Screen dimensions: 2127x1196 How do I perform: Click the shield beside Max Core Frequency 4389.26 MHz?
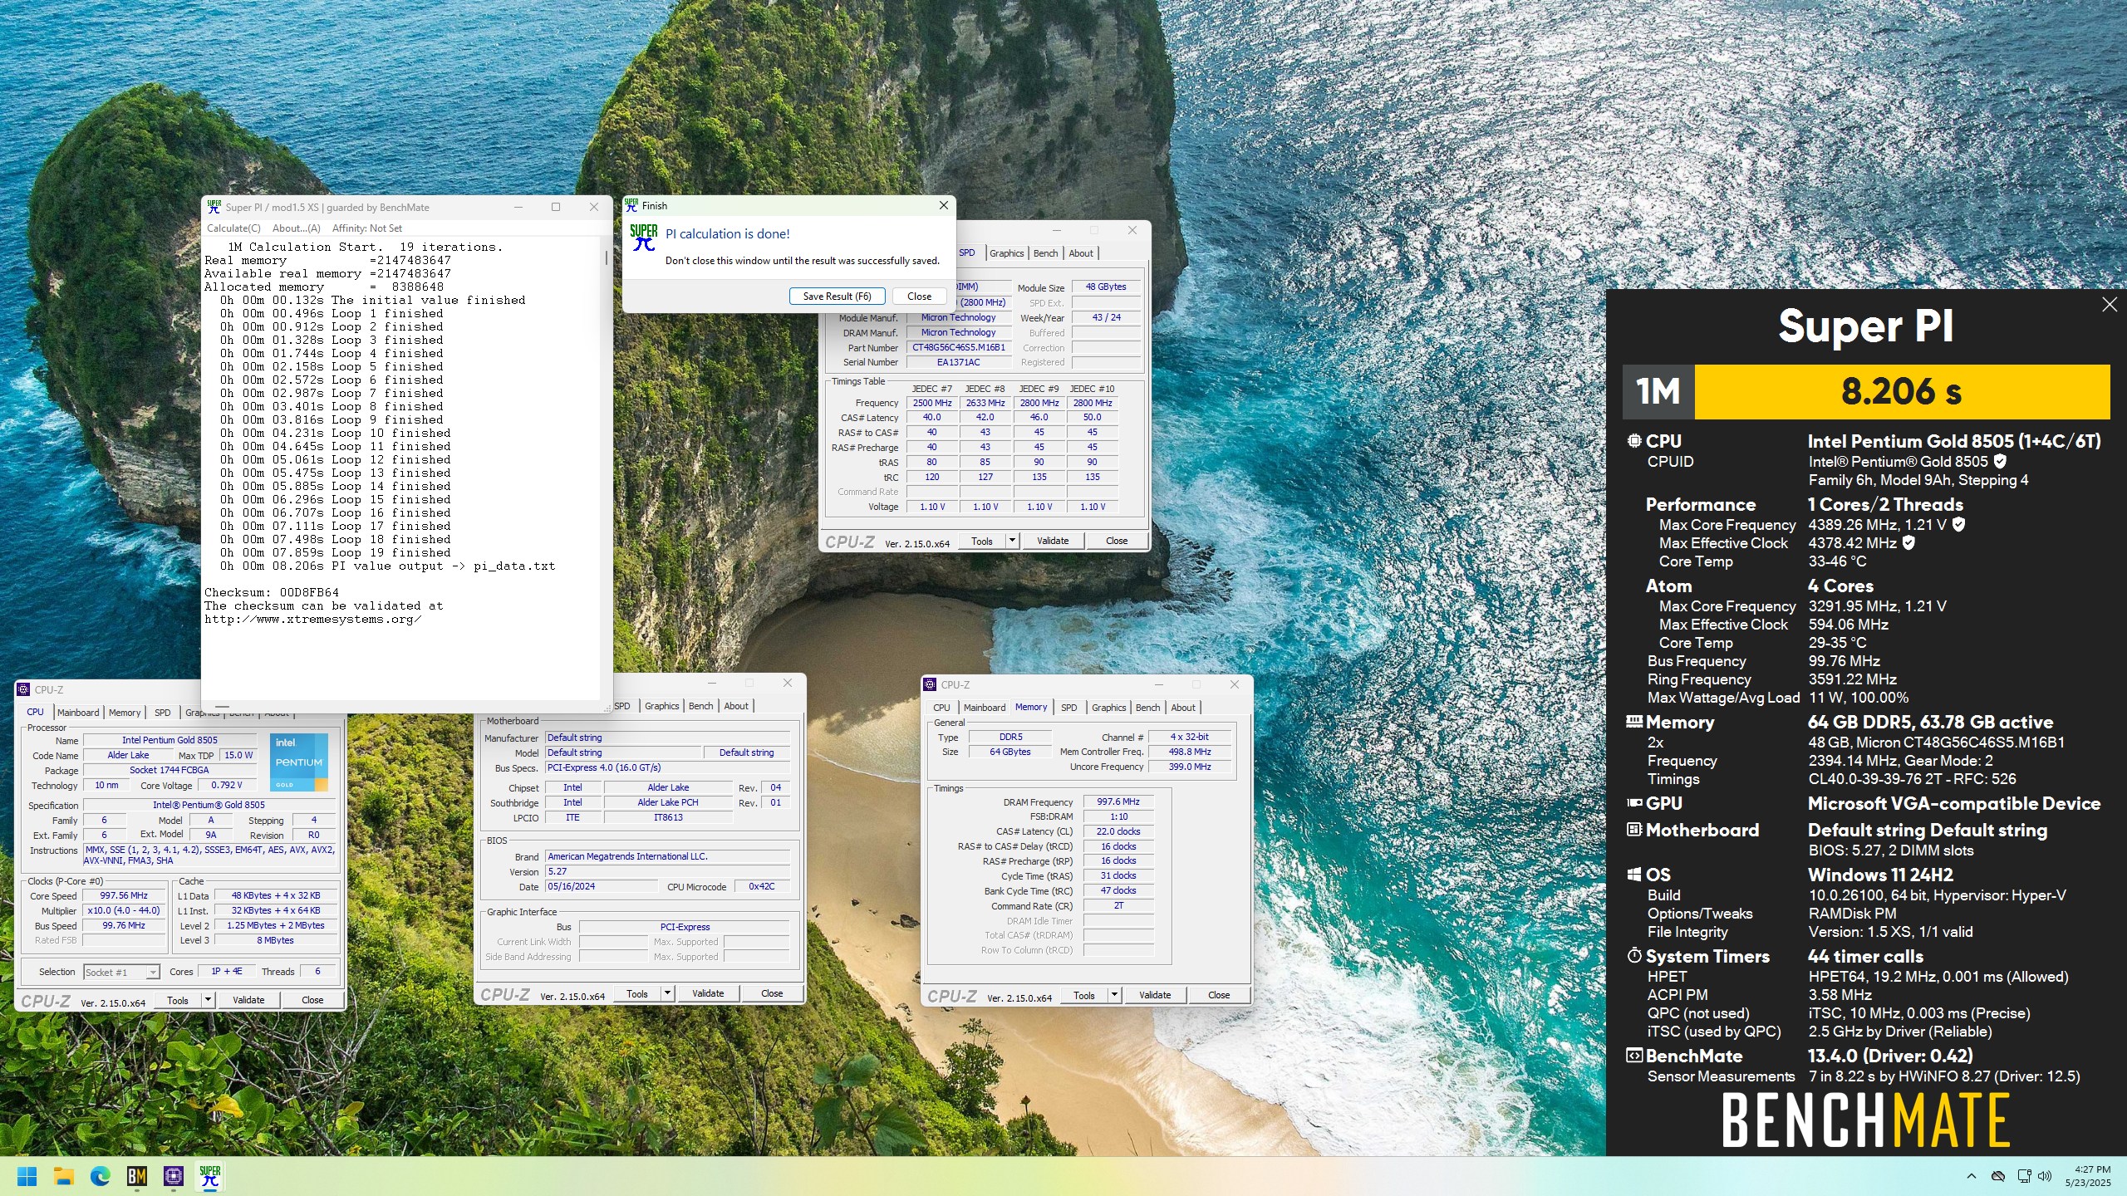[x=1959, y=524]
